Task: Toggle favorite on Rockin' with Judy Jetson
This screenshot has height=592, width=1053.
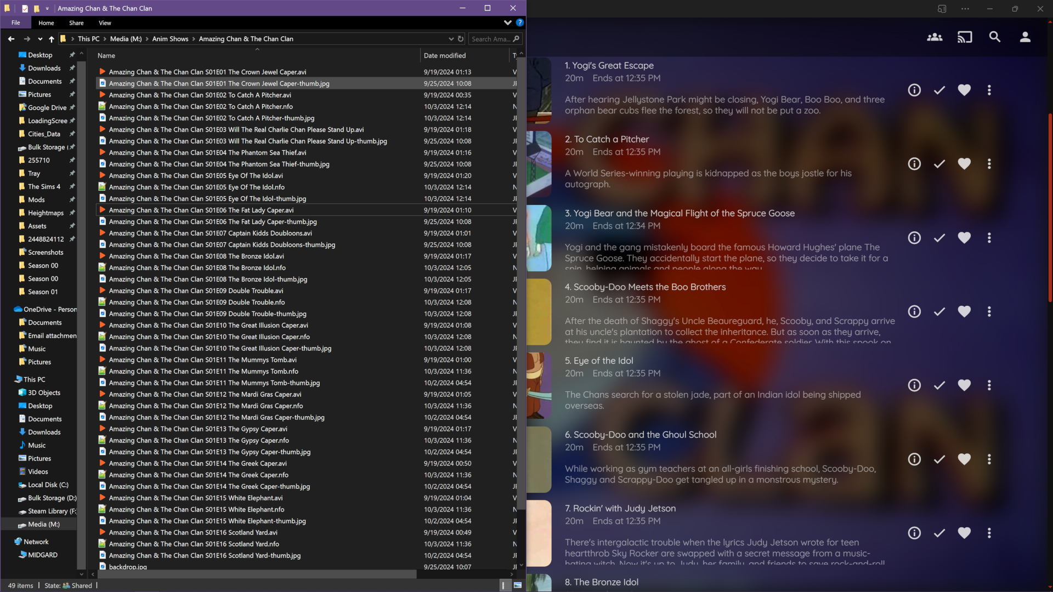Action: click(964, 533)
